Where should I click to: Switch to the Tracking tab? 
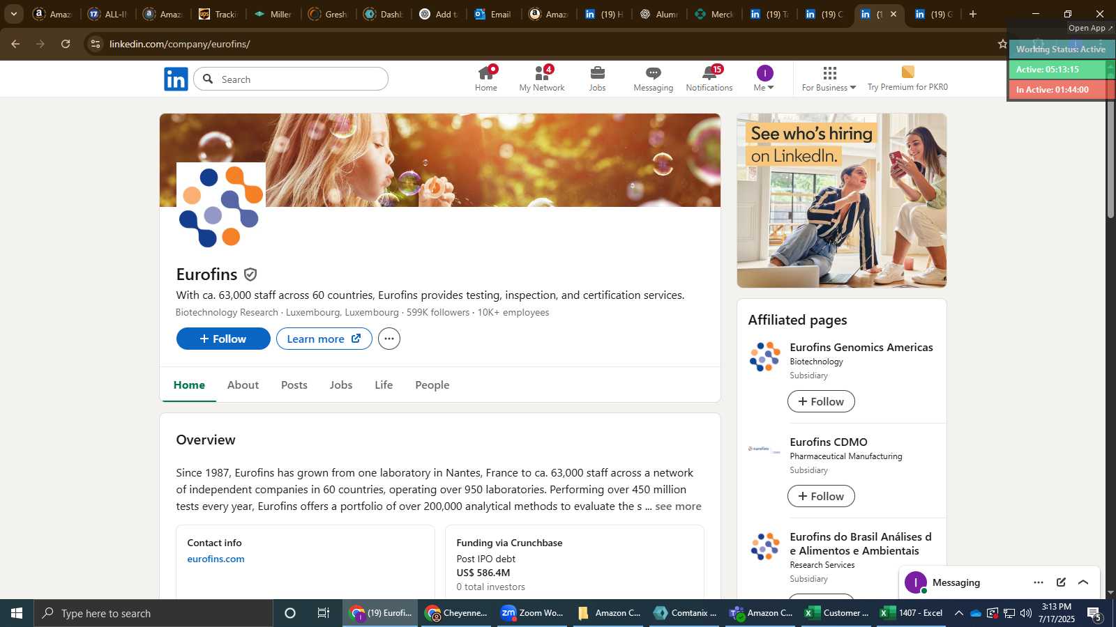(218, 14)
